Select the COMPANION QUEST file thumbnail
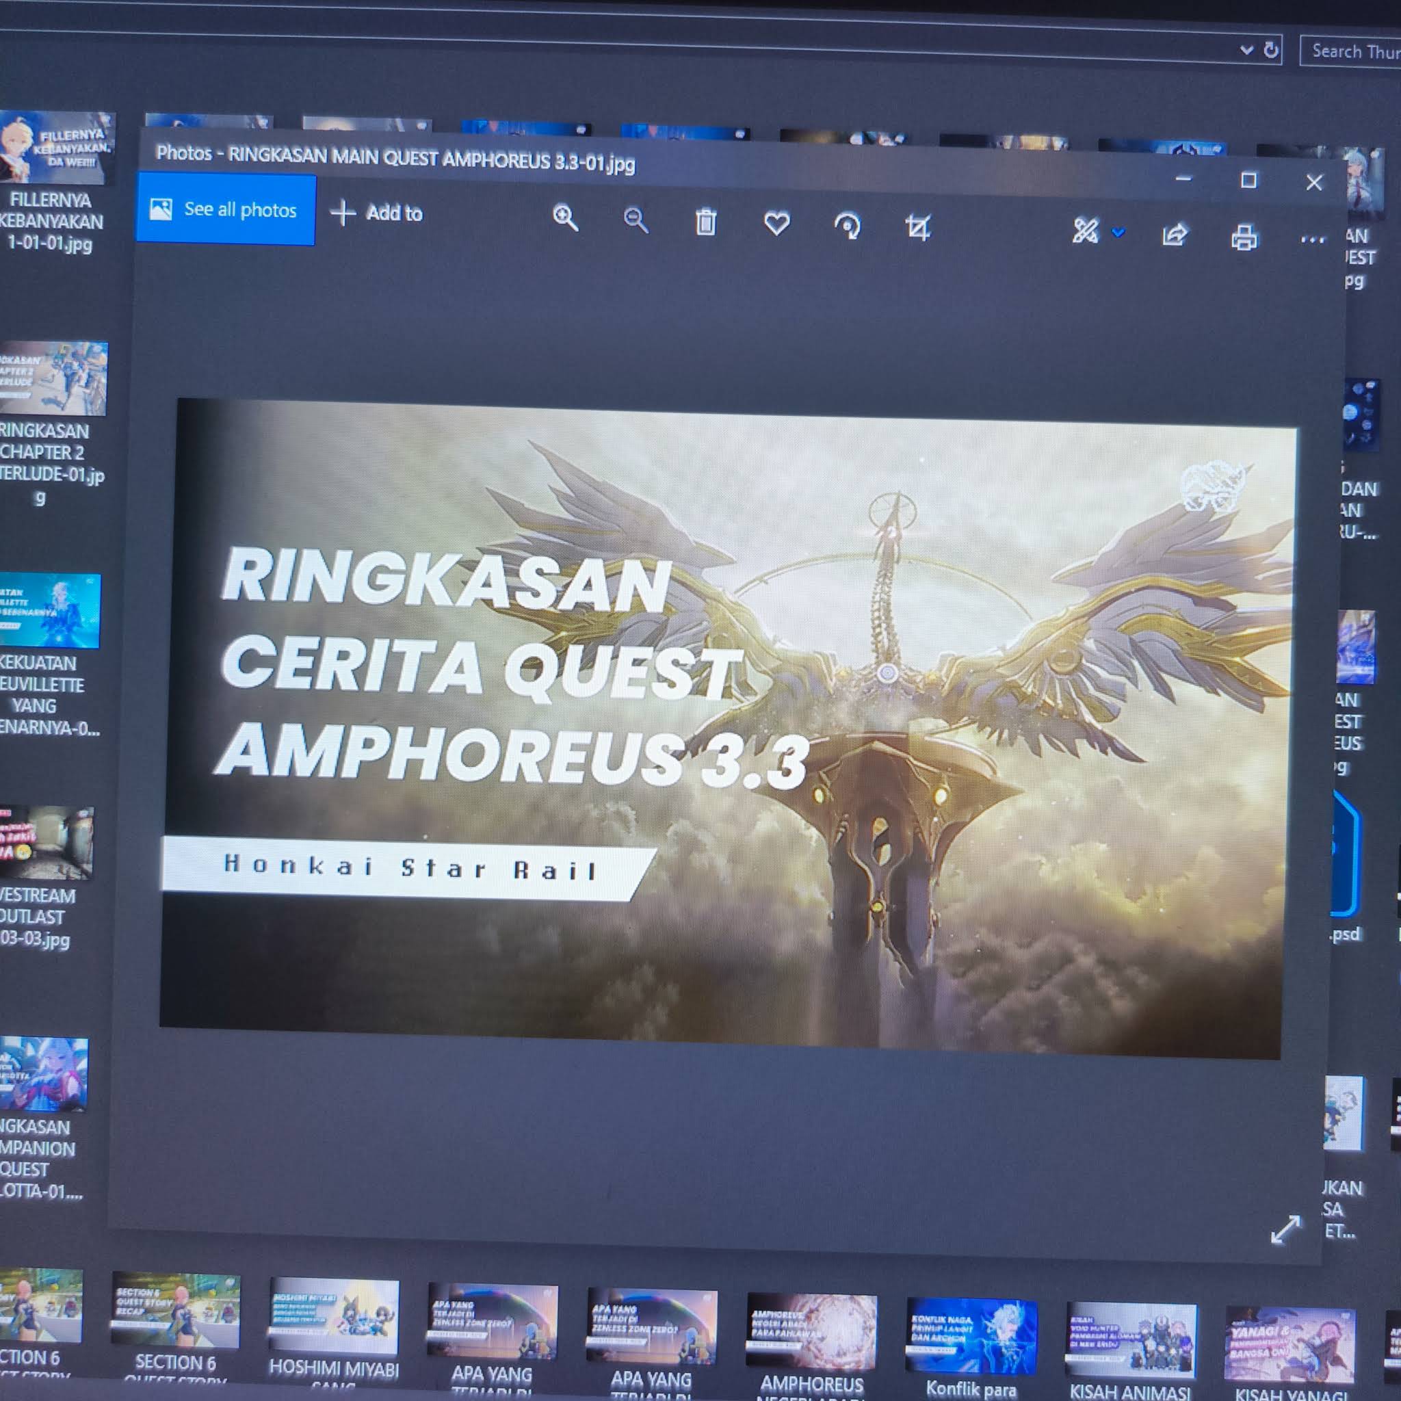The width and height of the screenshot is (1401, 1401). click(43, 1073)
